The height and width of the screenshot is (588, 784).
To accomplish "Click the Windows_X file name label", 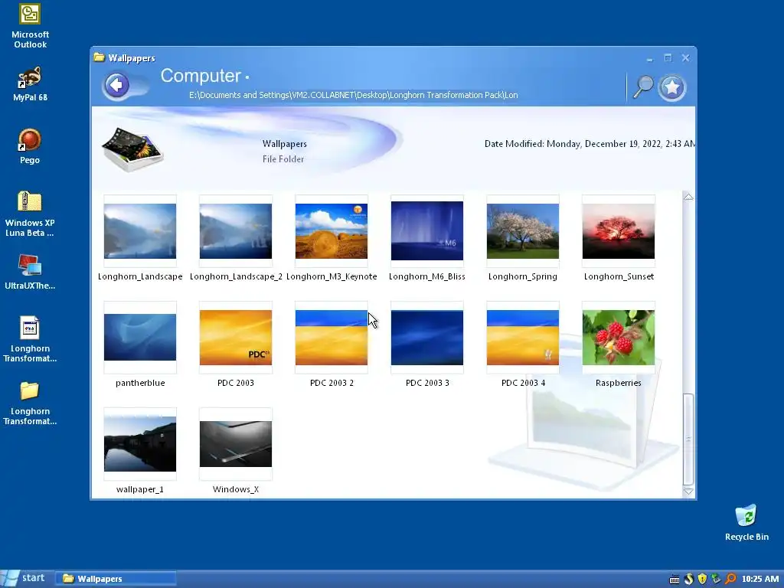I will point(236,489).
